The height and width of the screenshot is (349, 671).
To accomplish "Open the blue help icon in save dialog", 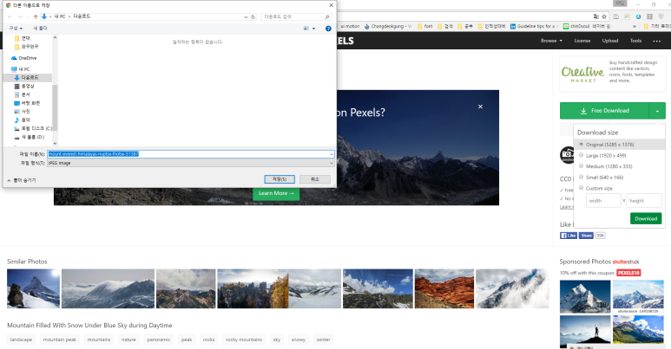I will [328, 29].
